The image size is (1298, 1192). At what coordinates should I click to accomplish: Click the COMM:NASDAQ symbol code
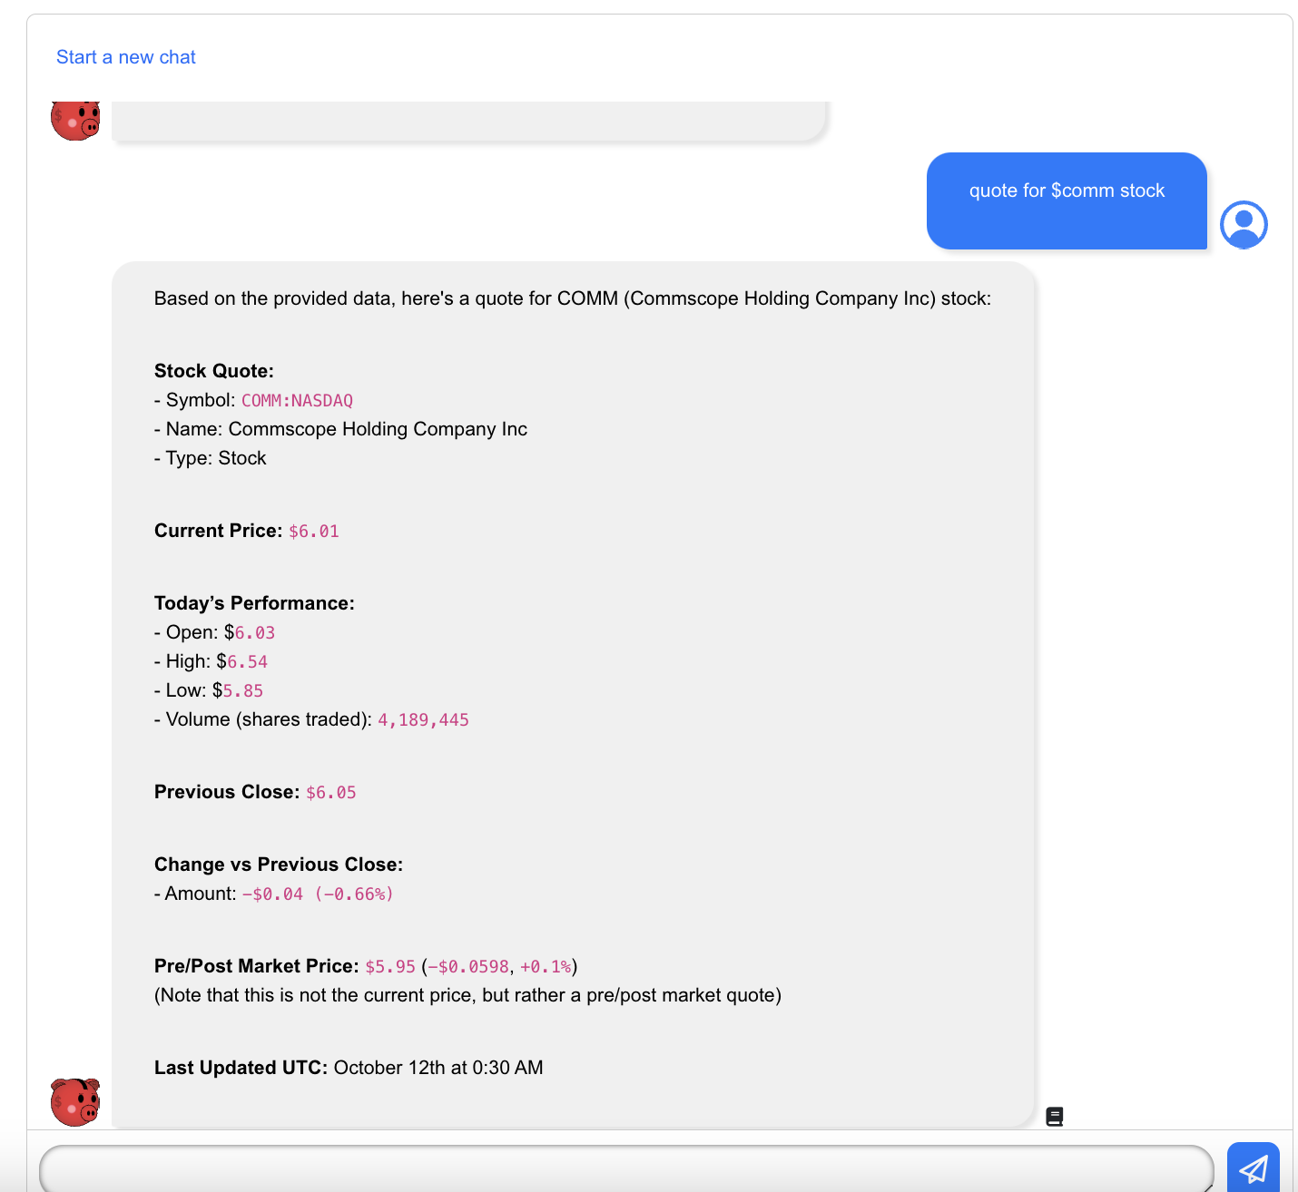tap(297, 400)
